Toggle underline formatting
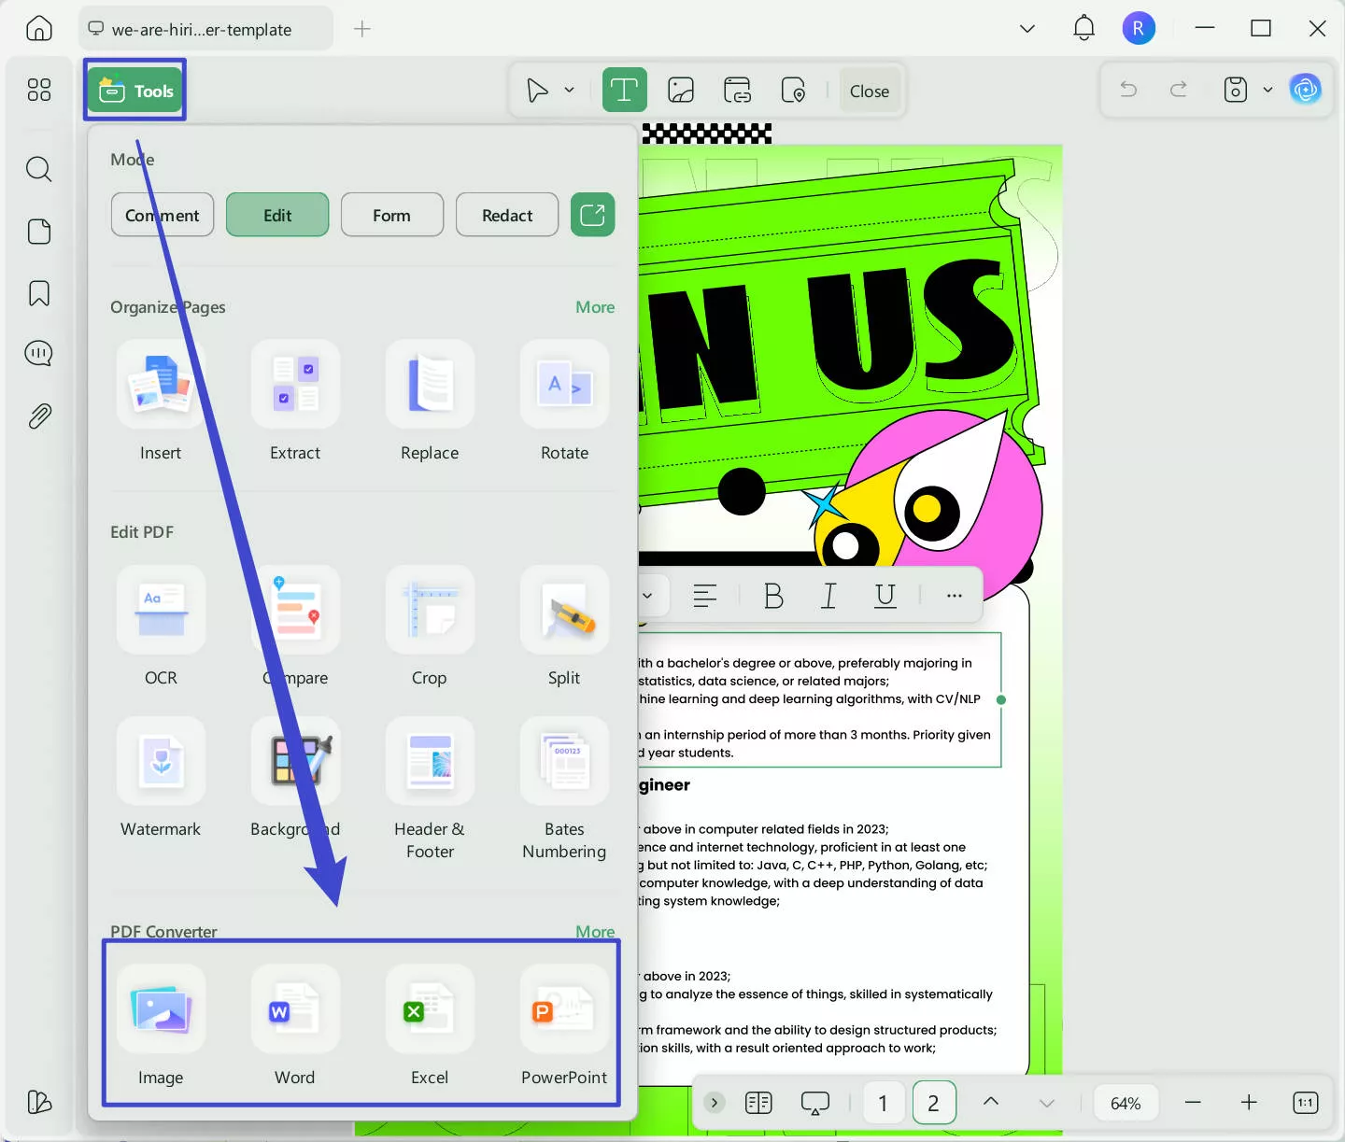The height and width of the screenshot is (1142, 1345). point(885,596)
